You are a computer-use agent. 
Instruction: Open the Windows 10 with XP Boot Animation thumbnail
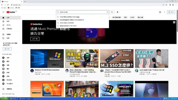pyautogui.click(x=47, y=59)
